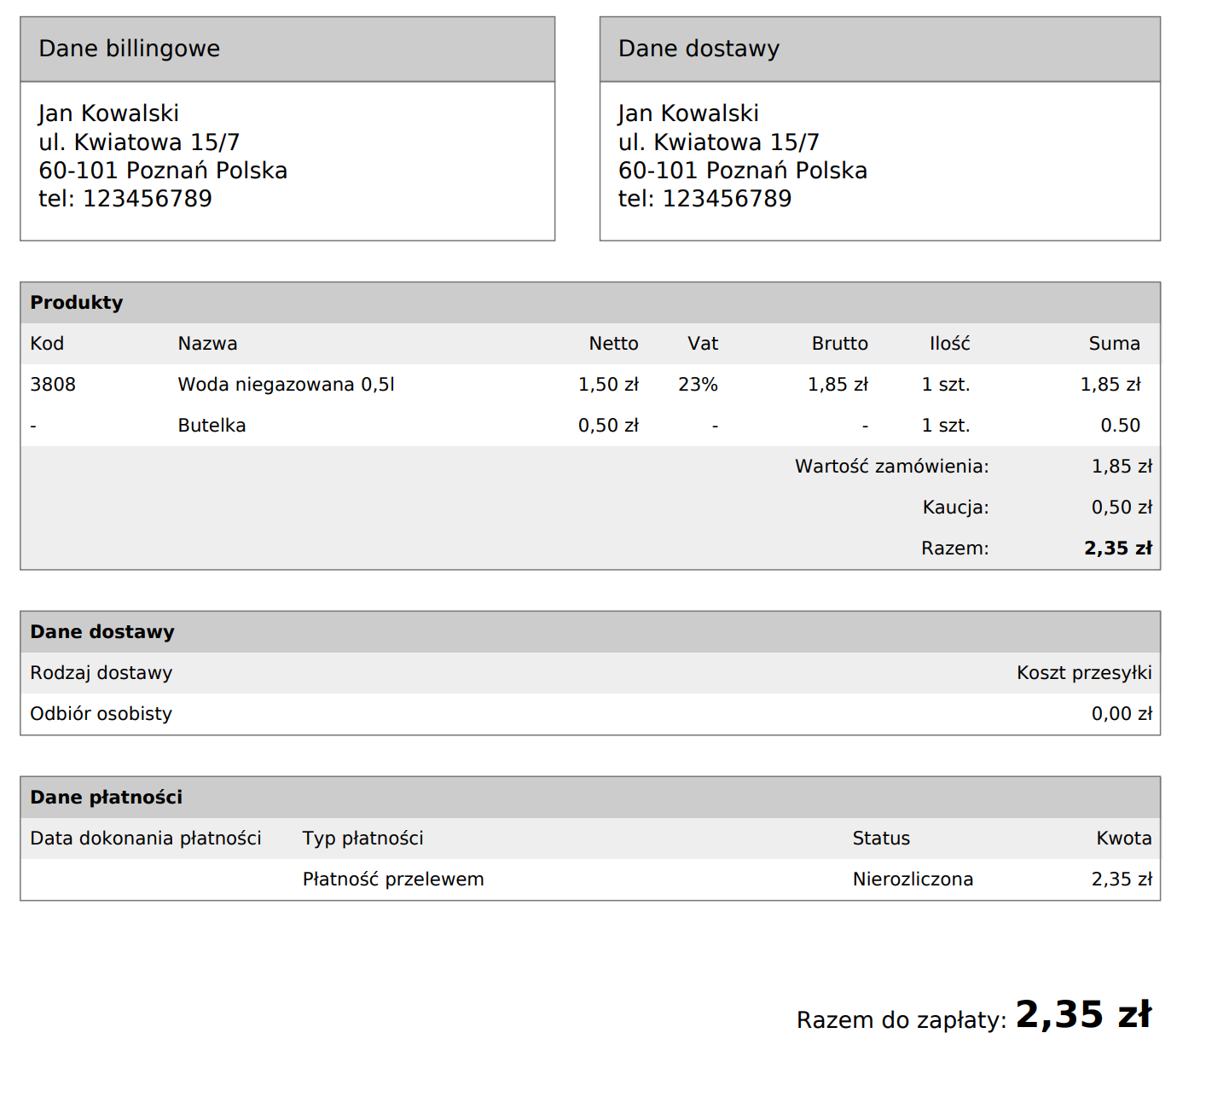1206x1097 pixels.
Task: Select the 'Butelka' row name
Action: pyautogui.click(x=212, y=426)
